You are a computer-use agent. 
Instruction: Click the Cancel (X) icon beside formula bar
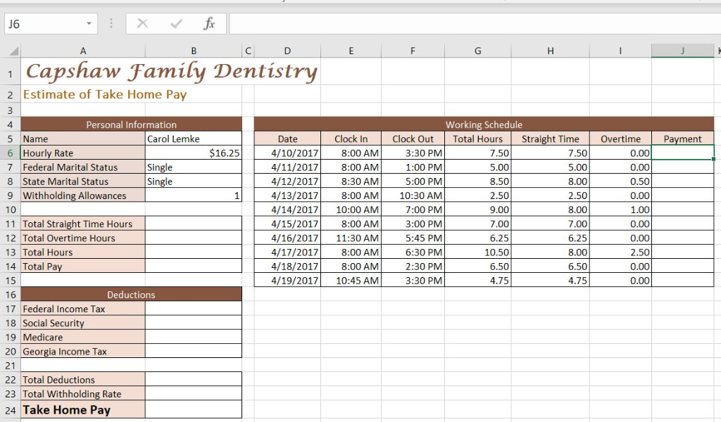pos(144,23)
